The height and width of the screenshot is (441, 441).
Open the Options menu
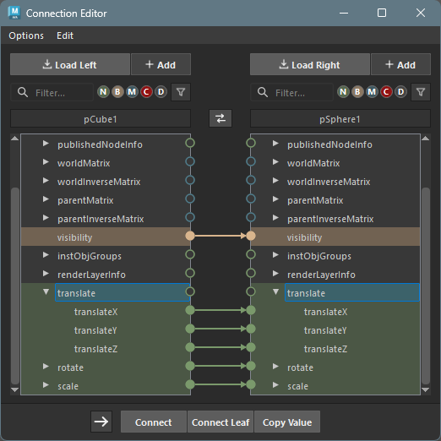click(x=26, y=35)
